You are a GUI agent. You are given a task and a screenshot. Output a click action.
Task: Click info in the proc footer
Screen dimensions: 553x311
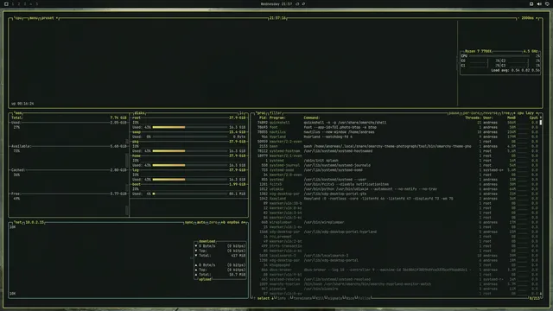pos(282,299)
